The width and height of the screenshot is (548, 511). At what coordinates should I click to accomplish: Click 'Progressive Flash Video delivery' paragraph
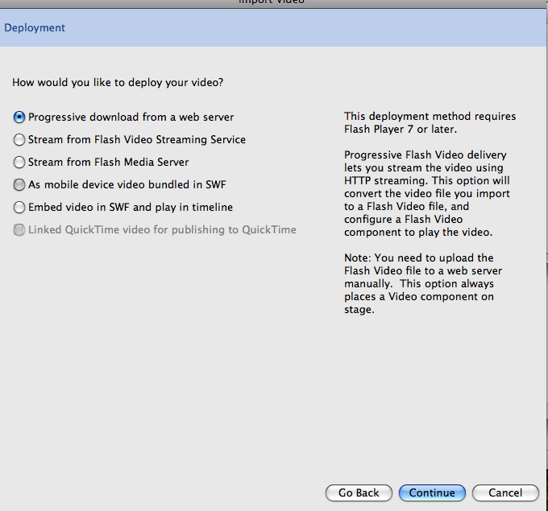pos(427,193)
